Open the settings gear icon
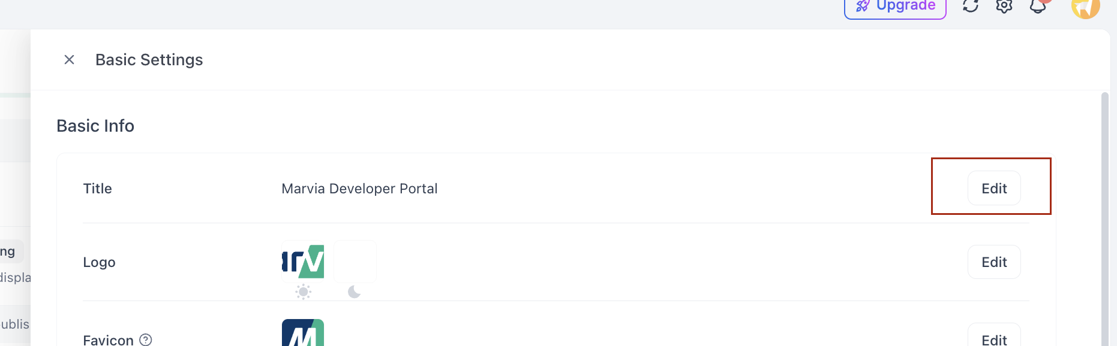The height and width of the screenshot is (346, 1117). (1004, 6)
